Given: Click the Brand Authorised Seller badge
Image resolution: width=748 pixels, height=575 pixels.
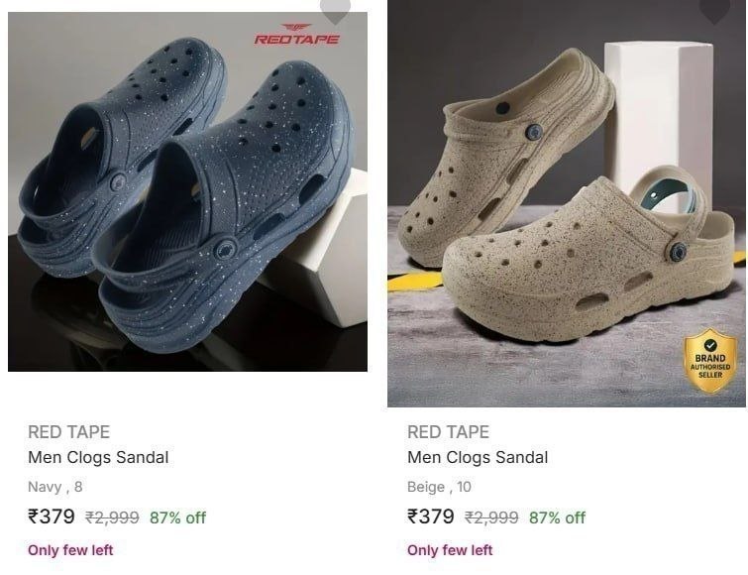Looking at the screenshot, I should 710,361.
